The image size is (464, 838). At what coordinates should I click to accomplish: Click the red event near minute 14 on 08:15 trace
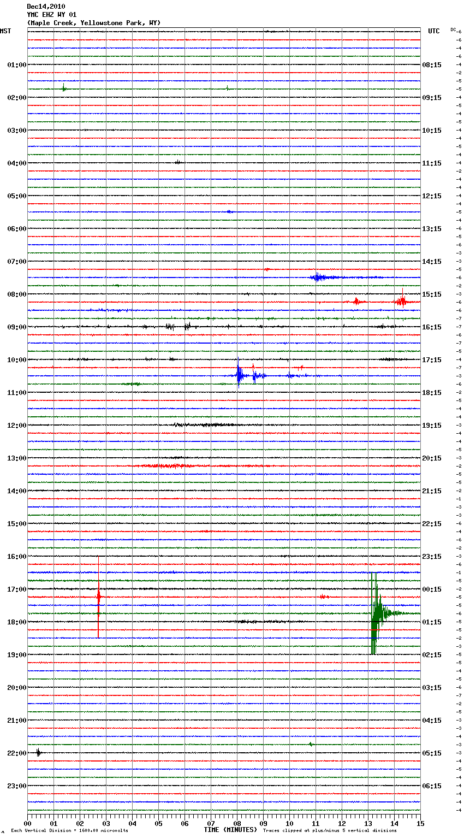coord(401,301)
